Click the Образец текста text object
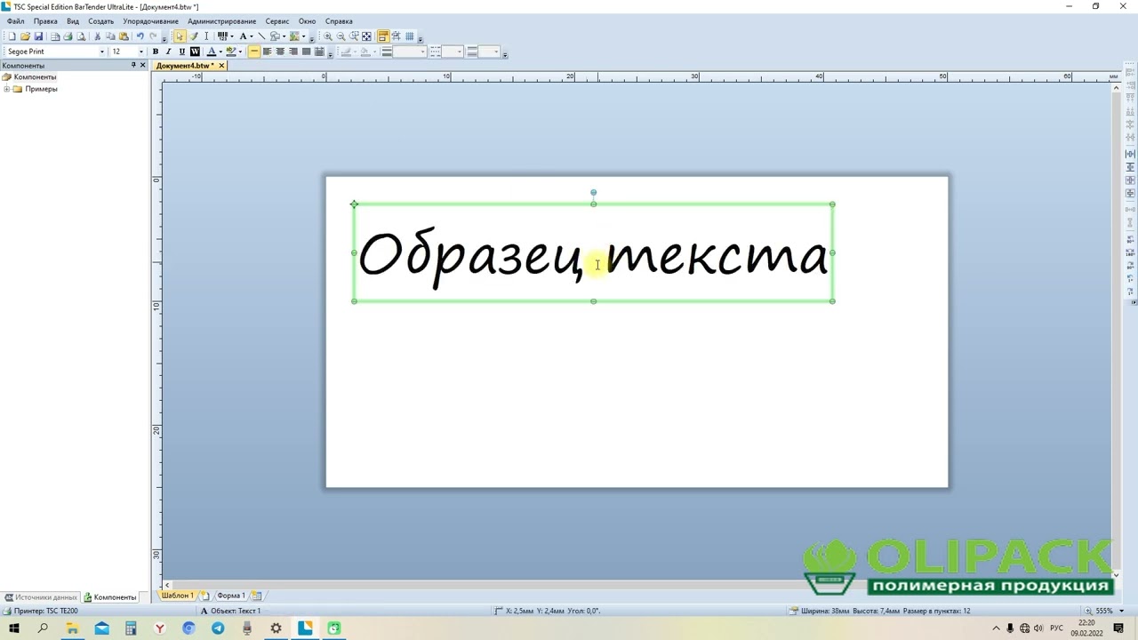1138x640 pixels. pyautogui.click(x=593, y=254)
